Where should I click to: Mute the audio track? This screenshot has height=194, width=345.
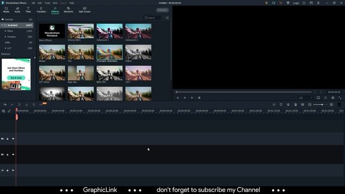13,170
